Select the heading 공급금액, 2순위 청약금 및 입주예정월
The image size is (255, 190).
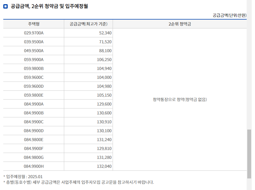tap(49, 6)
